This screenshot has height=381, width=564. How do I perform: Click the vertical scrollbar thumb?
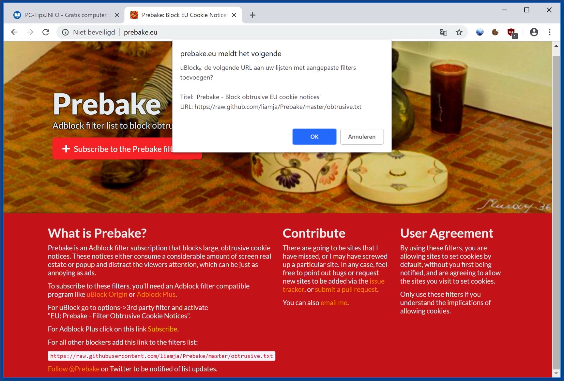pos(556,212)
